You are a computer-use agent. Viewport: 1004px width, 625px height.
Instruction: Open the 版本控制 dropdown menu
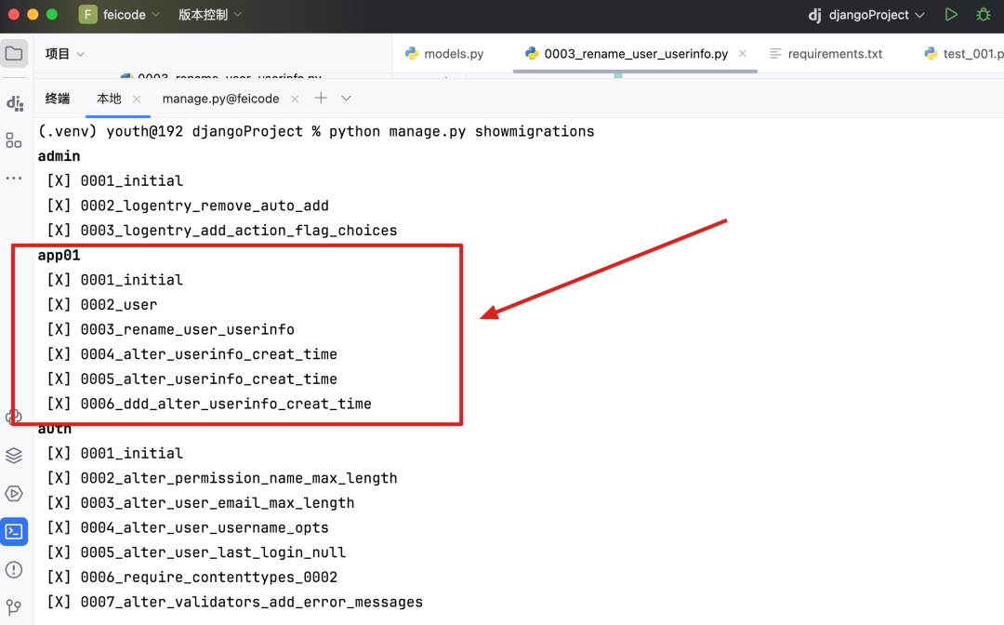pyautogui.click(x=210, y=15)
